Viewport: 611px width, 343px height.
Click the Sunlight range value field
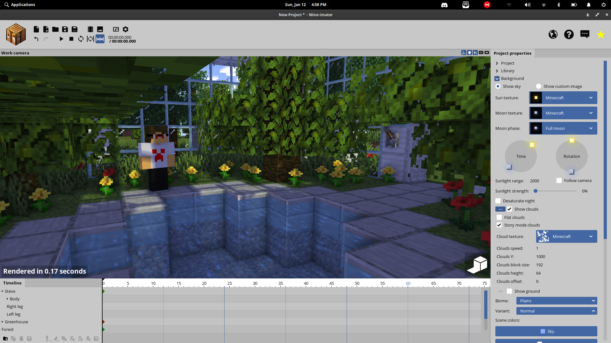coord(535,181)
